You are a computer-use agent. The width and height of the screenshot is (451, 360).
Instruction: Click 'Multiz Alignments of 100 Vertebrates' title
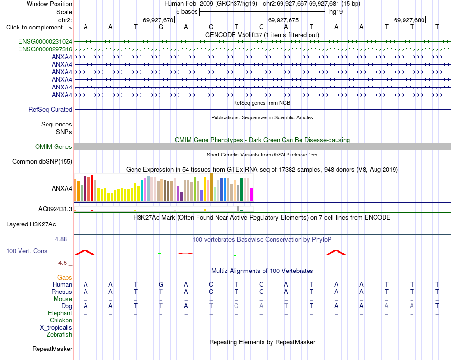pos(262,271)
